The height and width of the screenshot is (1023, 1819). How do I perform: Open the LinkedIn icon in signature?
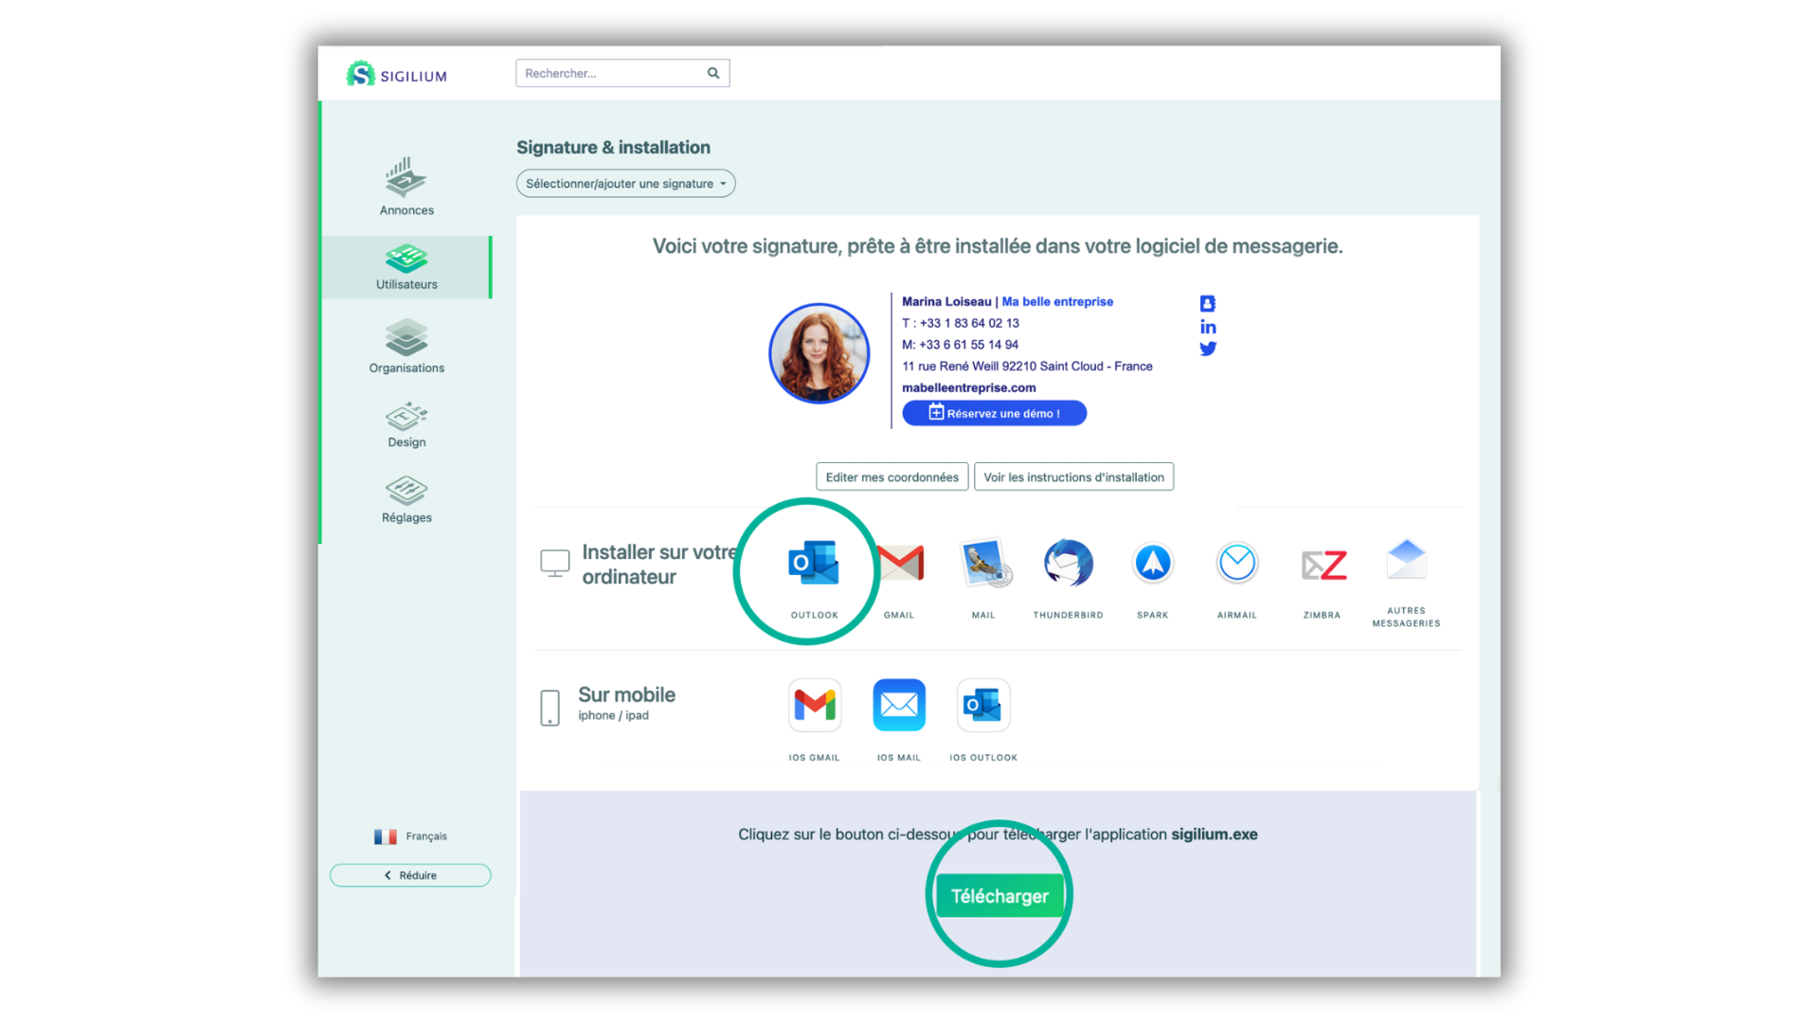click(1208, 327)
